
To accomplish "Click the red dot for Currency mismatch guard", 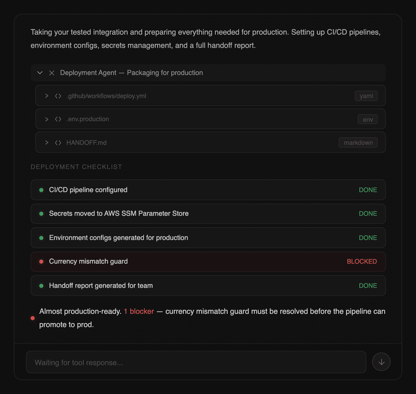I will point(41,262).
